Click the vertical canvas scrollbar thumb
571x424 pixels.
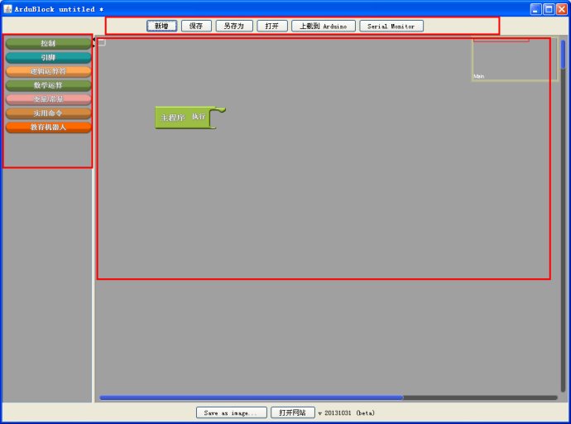563,55
